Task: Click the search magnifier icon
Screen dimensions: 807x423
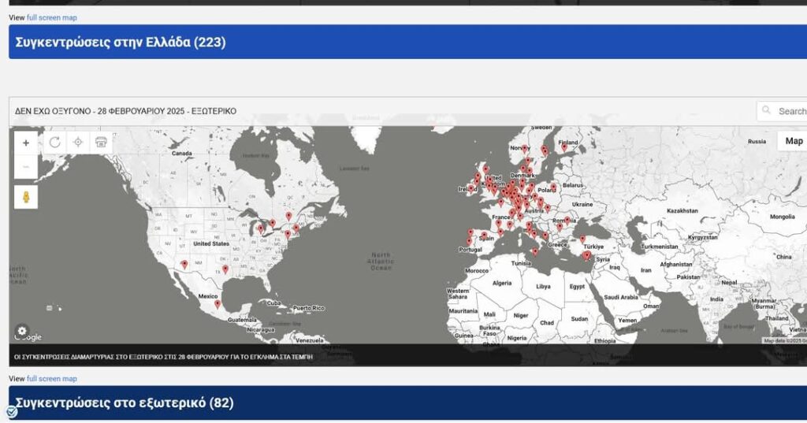Action: 768,111
